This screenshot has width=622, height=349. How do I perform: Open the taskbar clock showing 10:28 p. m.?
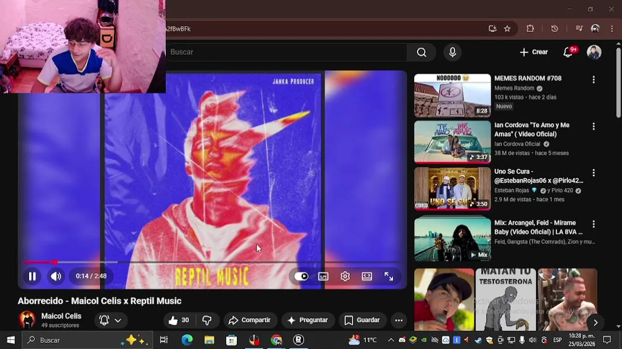(581, 340)
